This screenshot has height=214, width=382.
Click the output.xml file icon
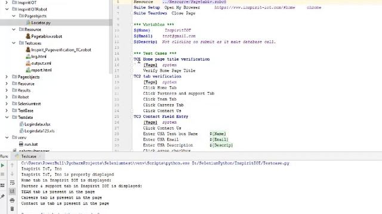[28, 64]
